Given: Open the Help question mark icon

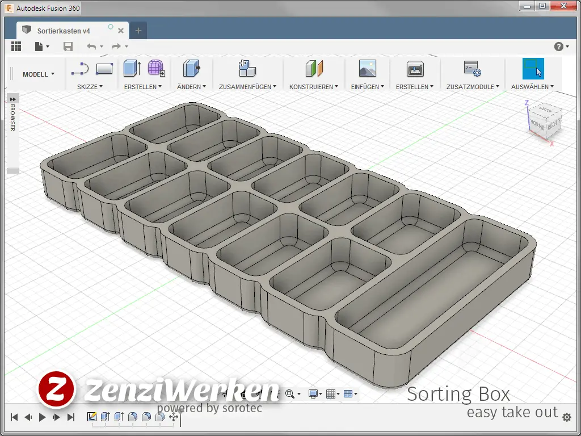Looking at the screenshot, I should [559, 47].
